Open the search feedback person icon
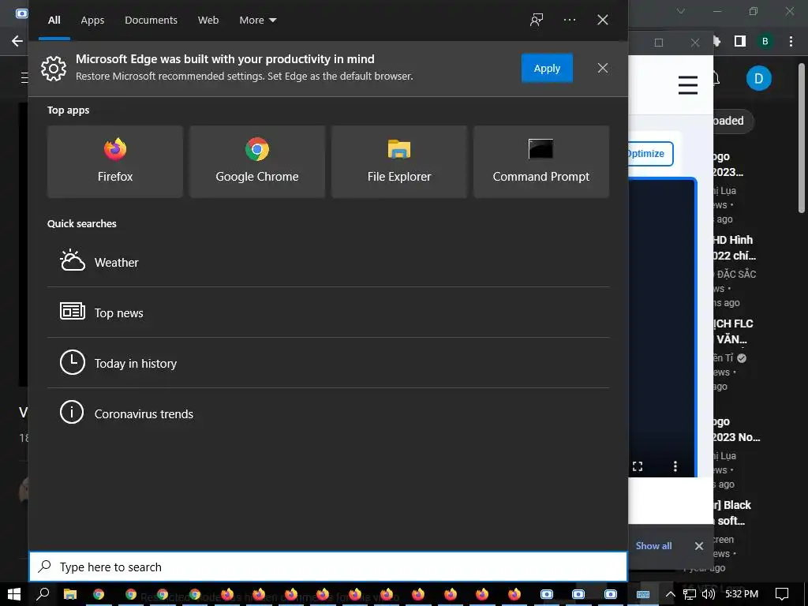Viewport: 808px width, 606px height. (x=537, y=20)
